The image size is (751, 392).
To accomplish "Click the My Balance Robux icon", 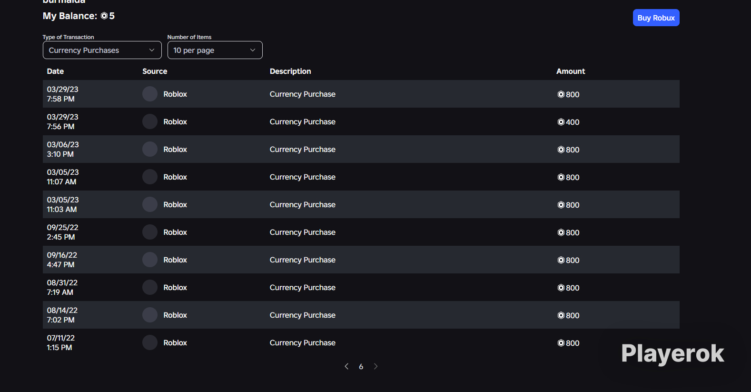I will pyautogui.click(x=104, y=16).
